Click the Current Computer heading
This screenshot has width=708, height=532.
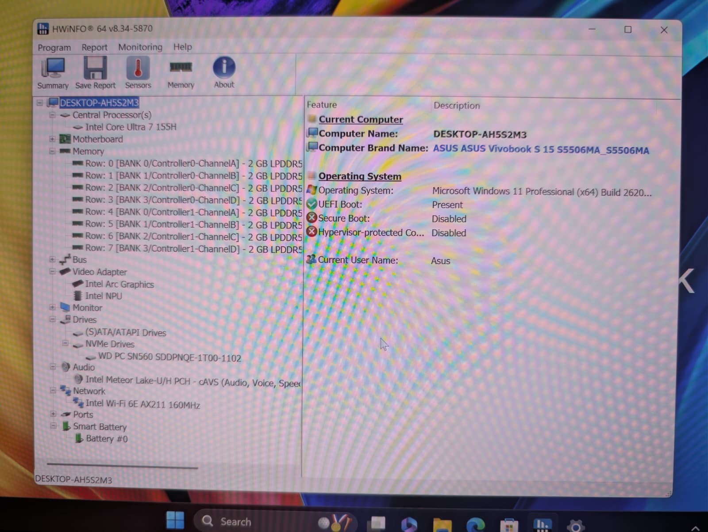(361, 119)
